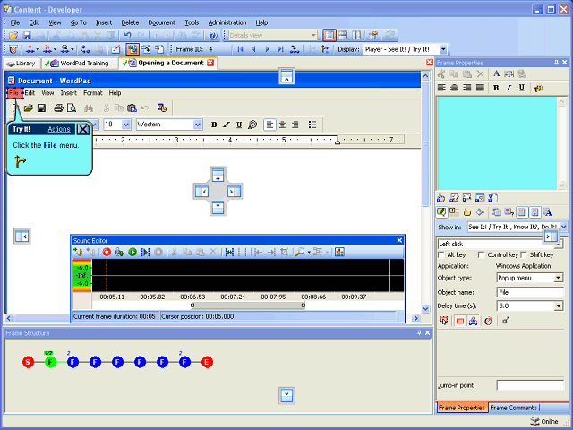This screenshot has height=430, width=573.
Task: Click the Frame ID value field
Action: pos(219,49)
